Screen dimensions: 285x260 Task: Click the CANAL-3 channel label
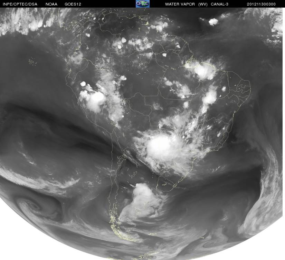(x=220, y=4)
